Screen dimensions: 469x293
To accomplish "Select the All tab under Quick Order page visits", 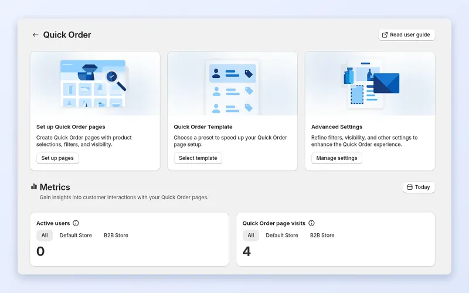I will (x=251, y=236).
